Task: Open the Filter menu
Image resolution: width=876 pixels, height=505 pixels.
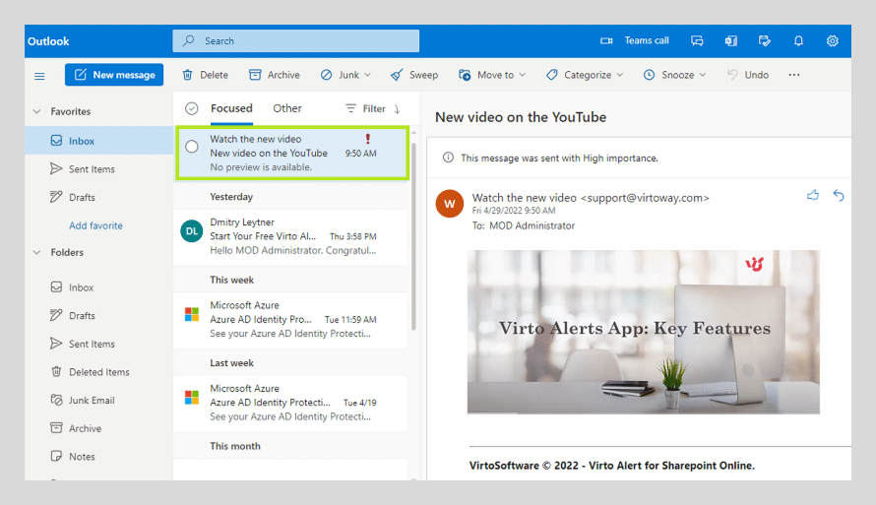Action: click(x=365, y=108)
